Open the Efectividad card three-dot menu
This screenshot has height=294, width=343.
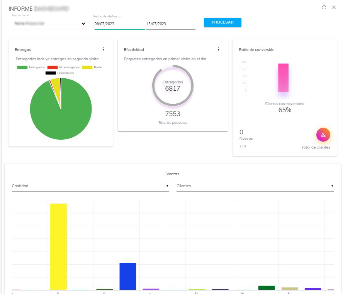[x=218, y=49]
